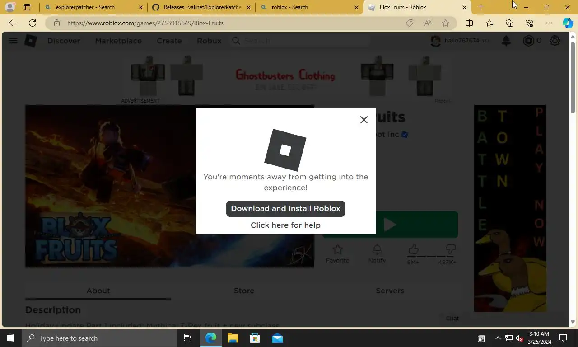
Task: Open Browser essentials heart icon
Action: click(529, 23)
